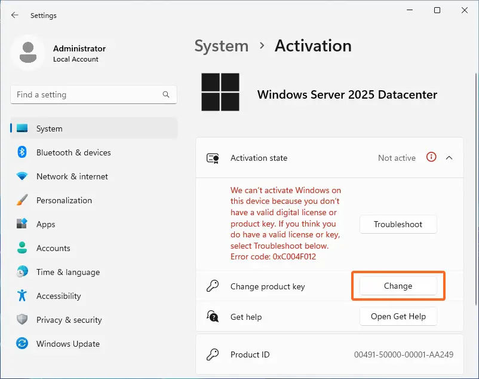The width and height of the screenshot is (479, 379).
Task: Click the Windows logo beside edition name
Action: point(220,92)
